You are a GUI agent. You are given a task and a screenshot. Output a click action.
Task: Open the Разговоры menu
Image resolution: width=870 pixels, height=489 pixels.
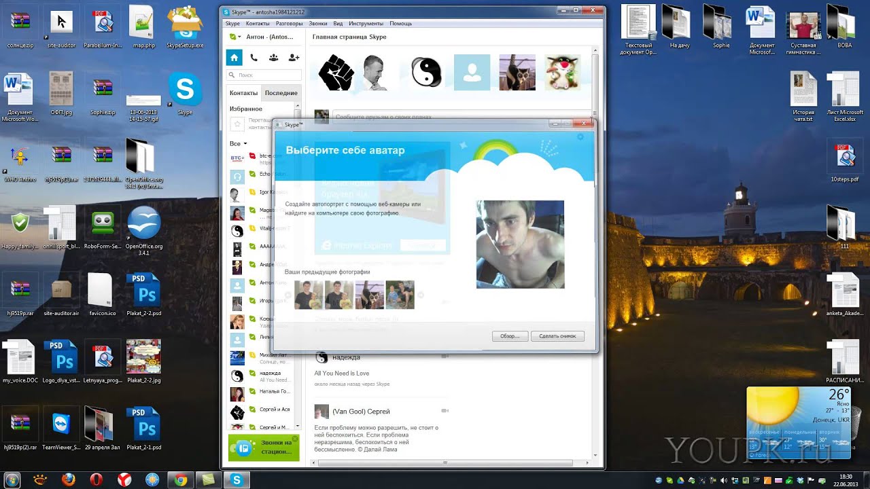(x=290, y=23)
